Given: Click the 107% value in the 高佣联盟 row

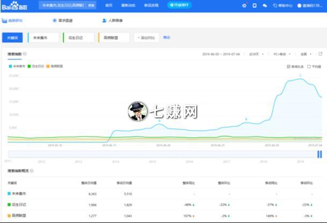Looking at the screenshot, I should [187, 215].
